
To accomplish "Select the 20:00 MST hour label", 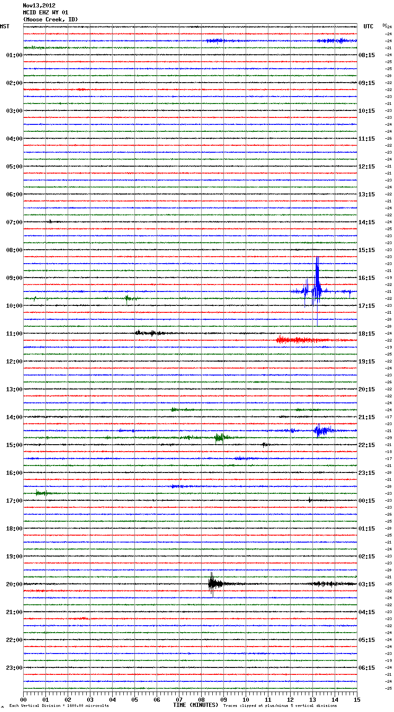I will pos(14,584).
